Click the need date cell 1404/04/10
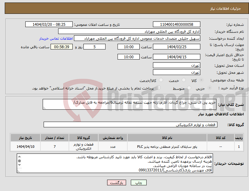249x191 pixels. [x=25, y=147]
